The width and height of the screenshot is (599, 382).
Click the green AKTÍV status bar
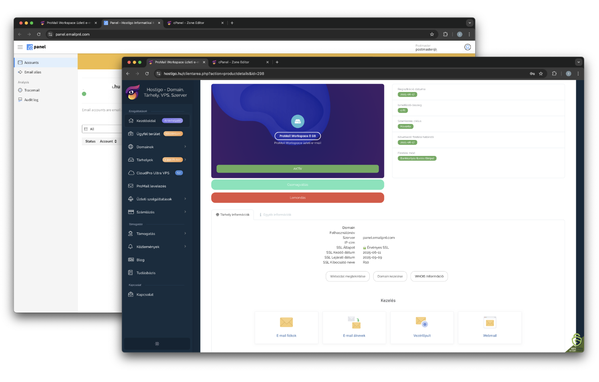pos(298,169)
